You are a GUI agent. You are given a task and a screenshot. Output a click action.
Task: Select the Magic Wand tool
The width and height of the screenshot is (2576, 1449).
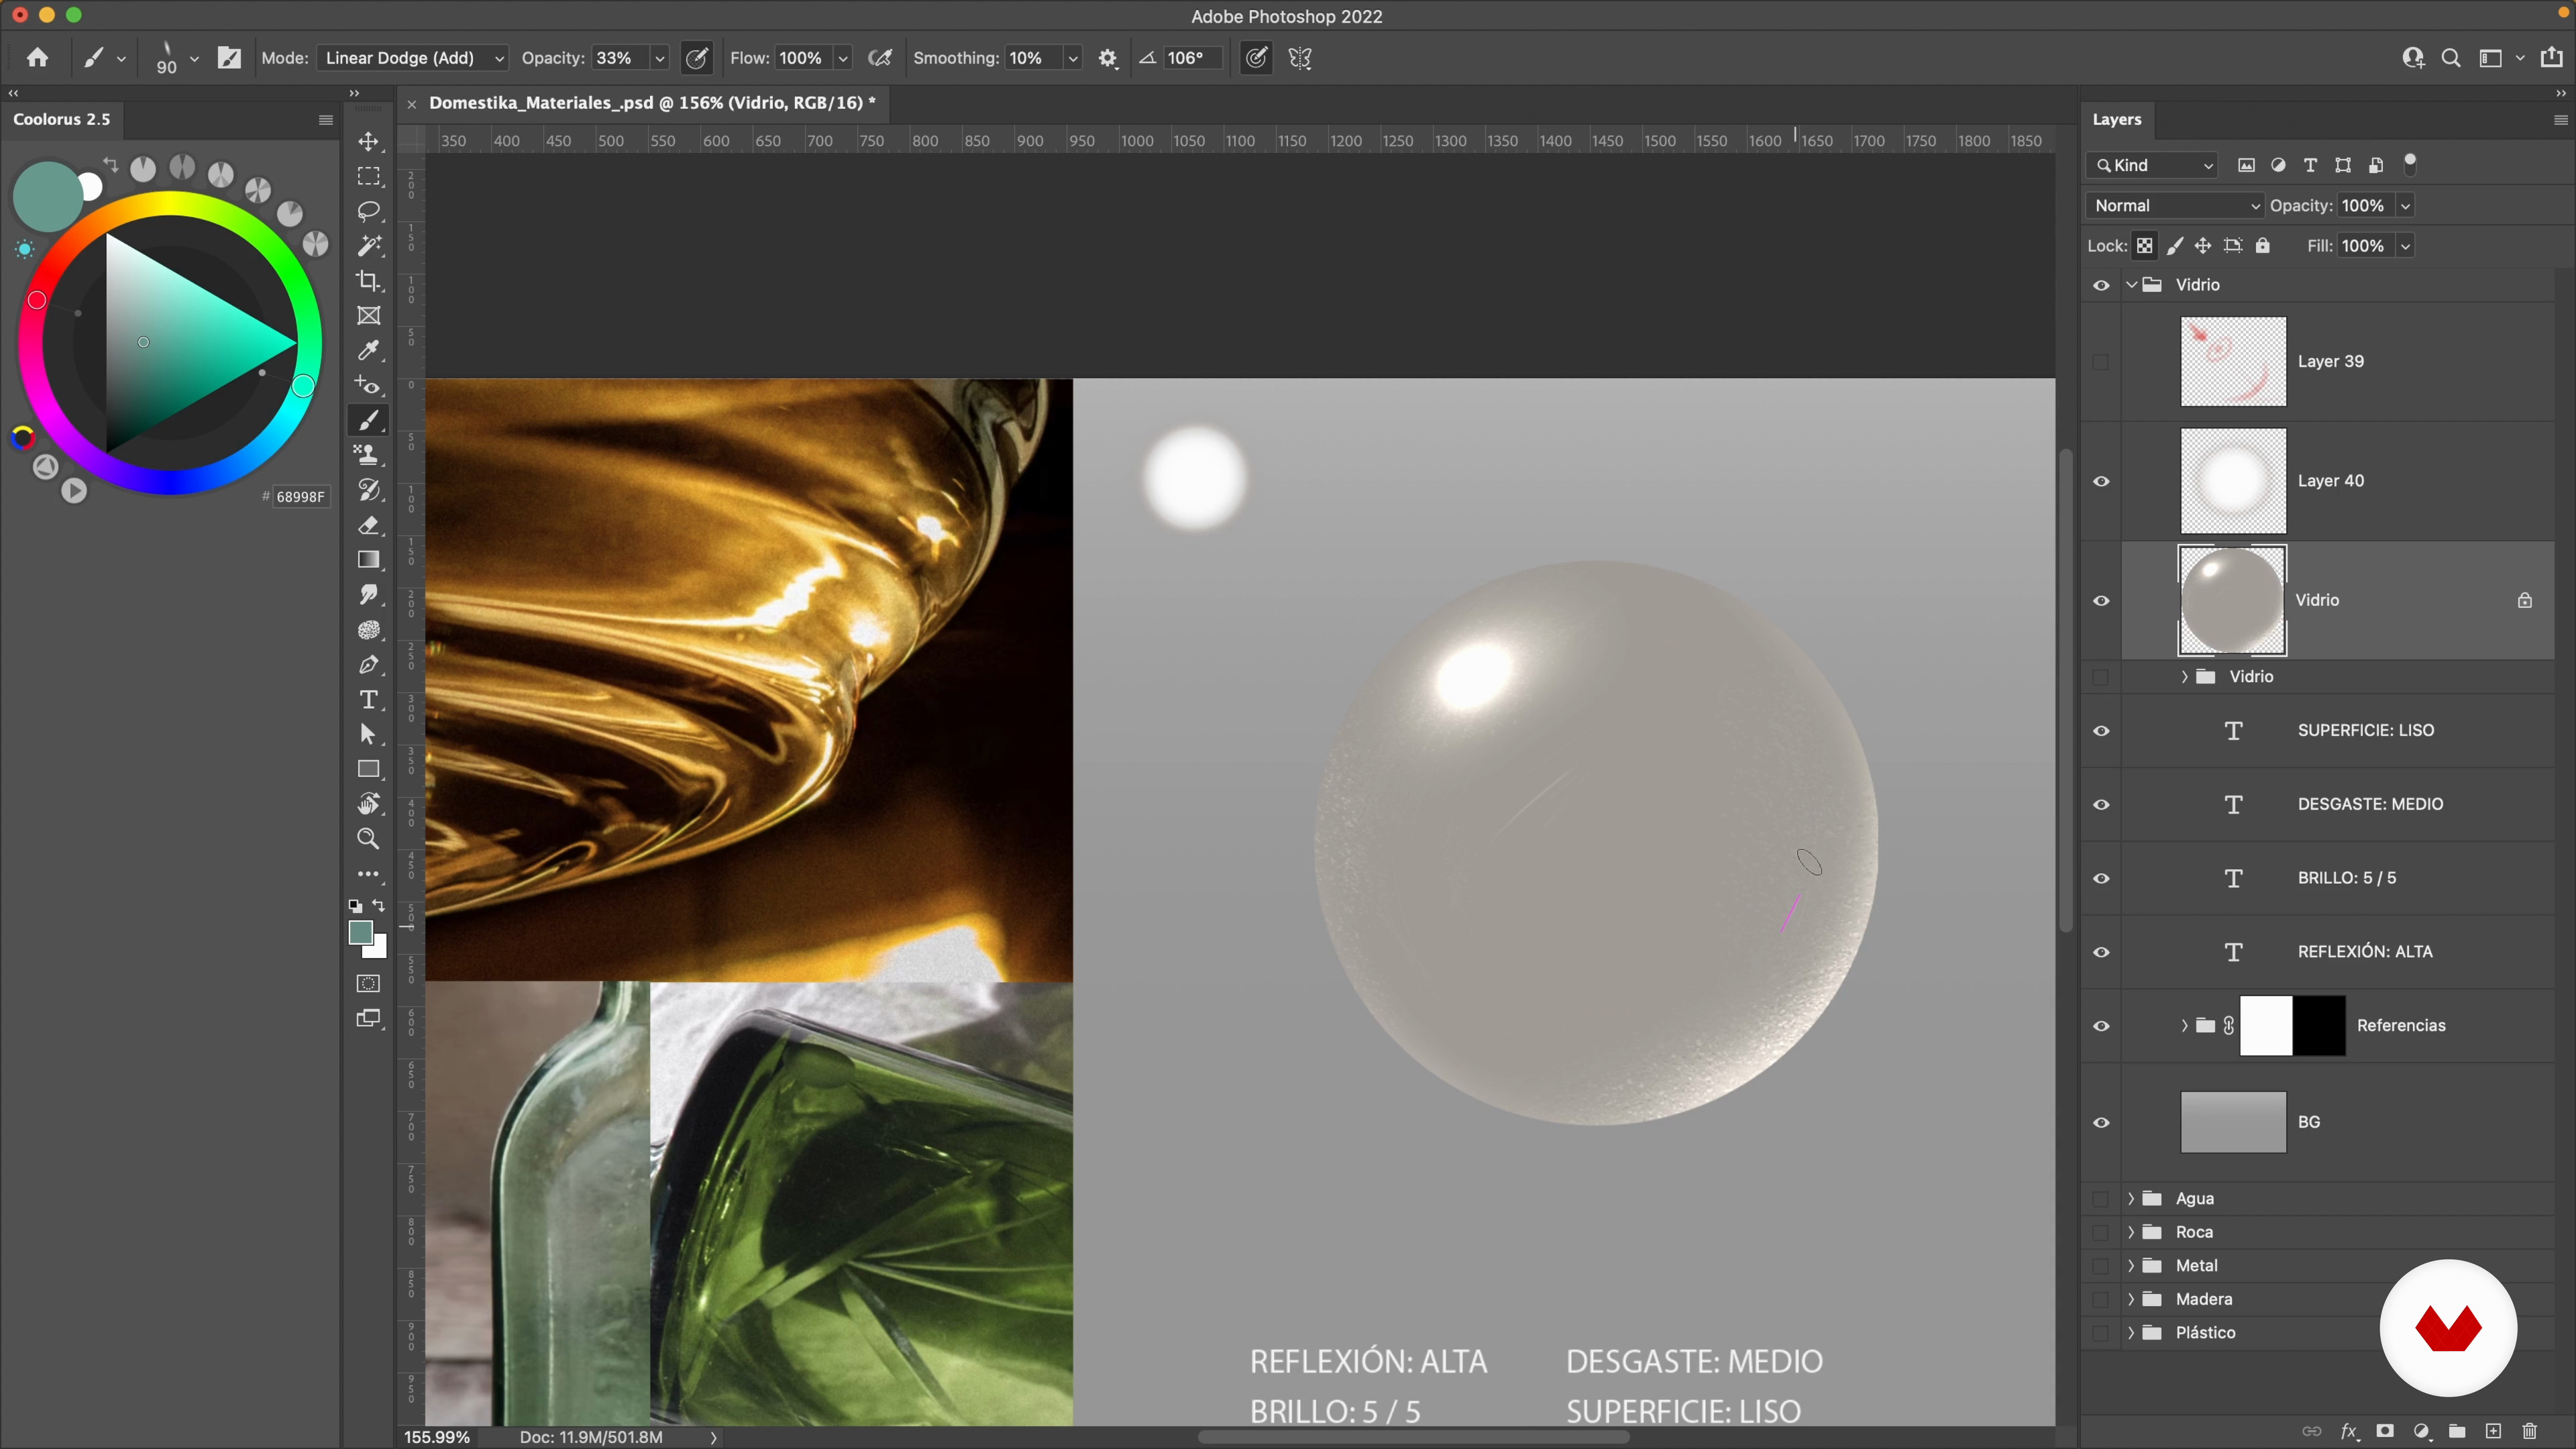pos(369,246)
